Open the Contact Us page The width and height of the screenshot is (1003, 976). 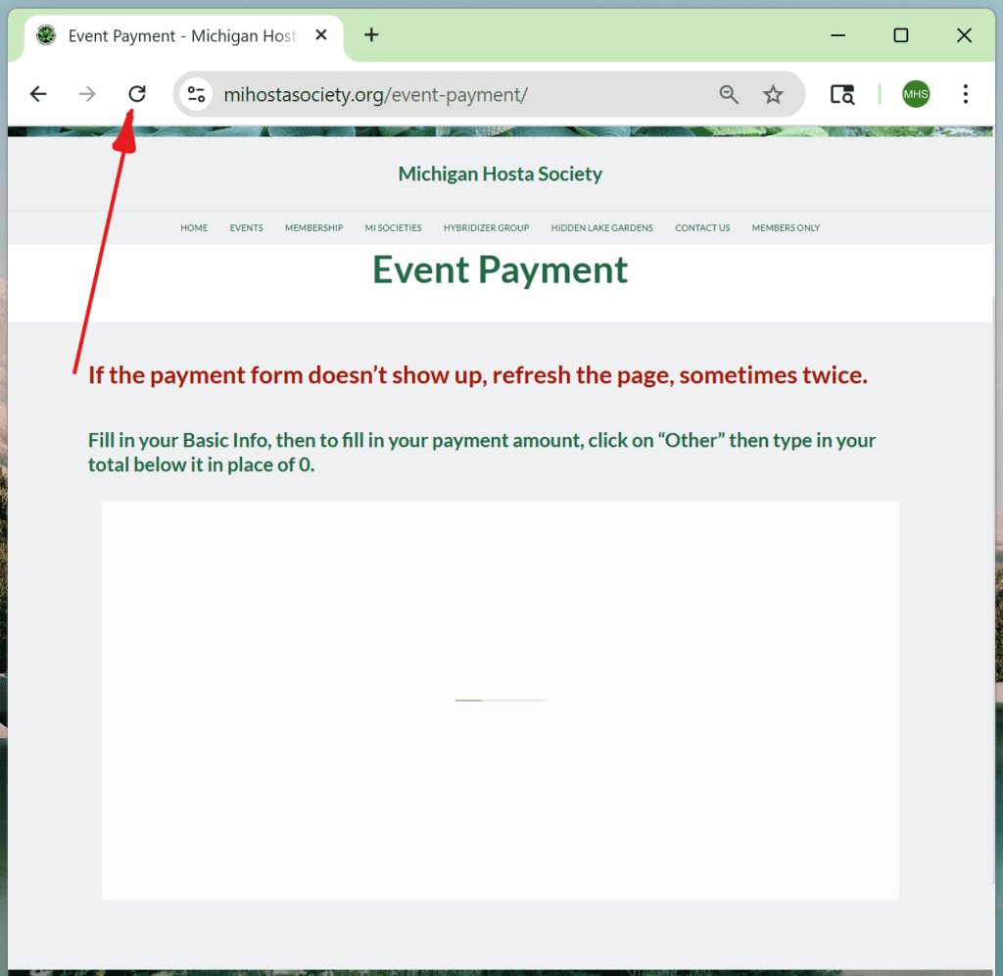click(702, 228)
